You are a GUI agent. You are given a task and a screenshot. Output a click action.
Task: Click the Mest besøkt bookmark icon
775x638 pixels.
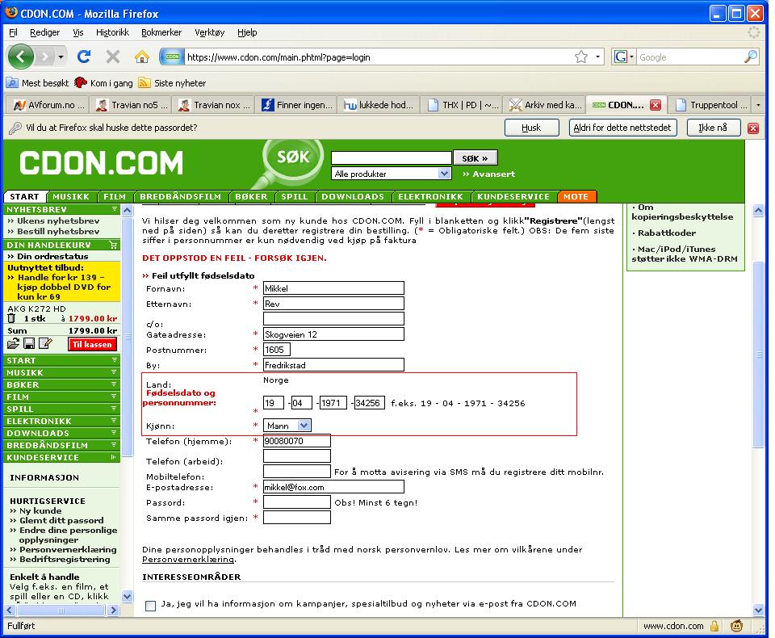pos(12,83)
